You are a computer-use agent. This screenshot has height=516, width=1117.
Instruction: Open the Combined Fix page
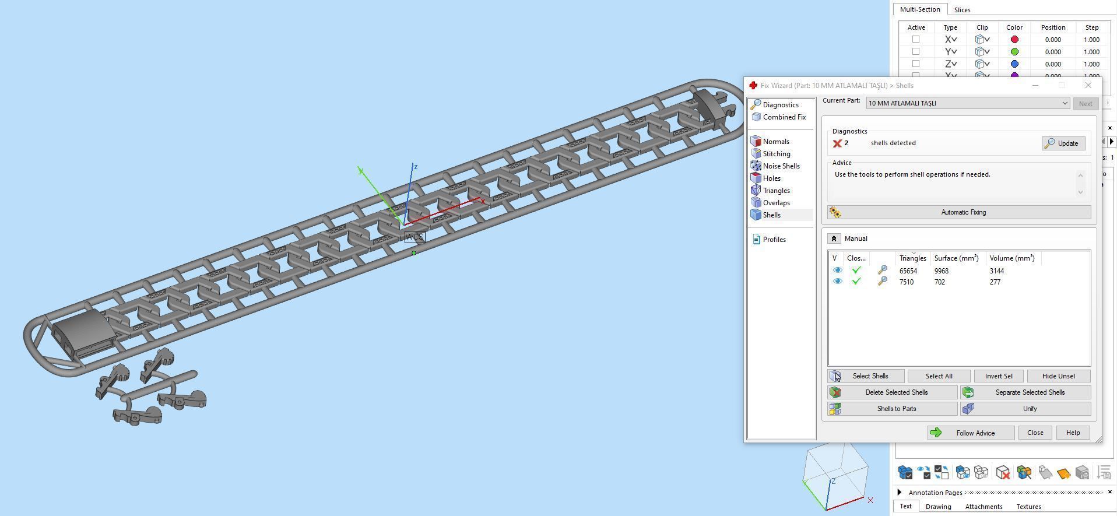(x=784, y=117)
